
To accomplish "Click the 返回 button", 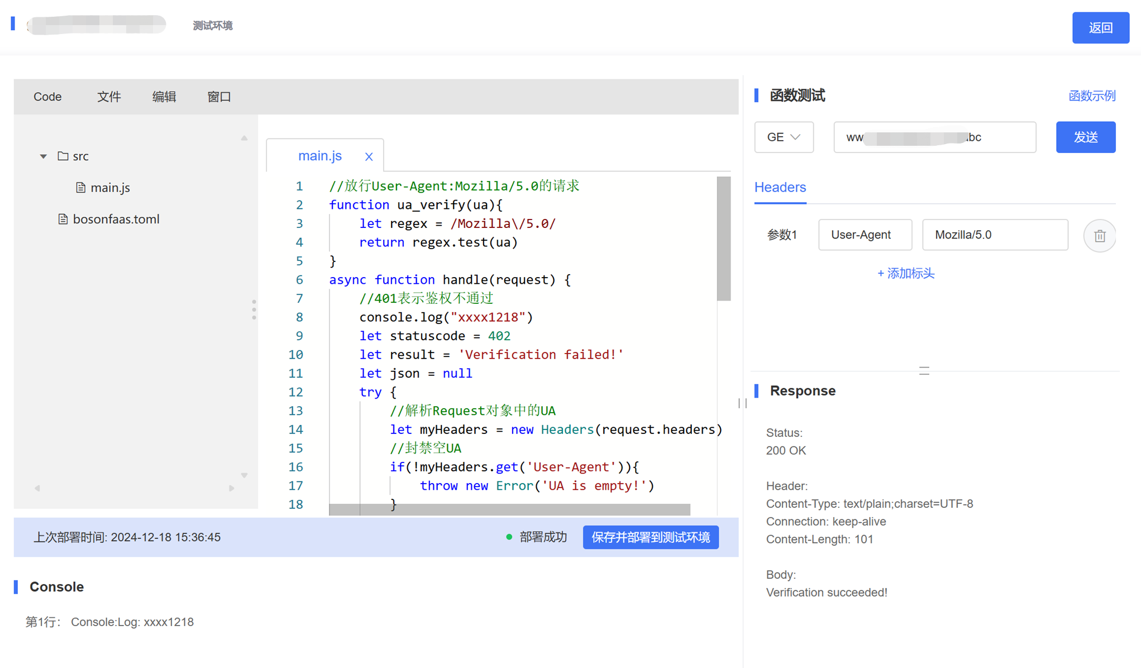I will (1100, 27).
